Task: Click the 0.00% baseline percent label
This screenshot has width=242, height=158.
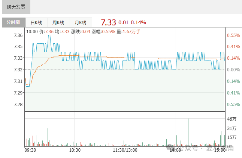Action: coord(233,70)
